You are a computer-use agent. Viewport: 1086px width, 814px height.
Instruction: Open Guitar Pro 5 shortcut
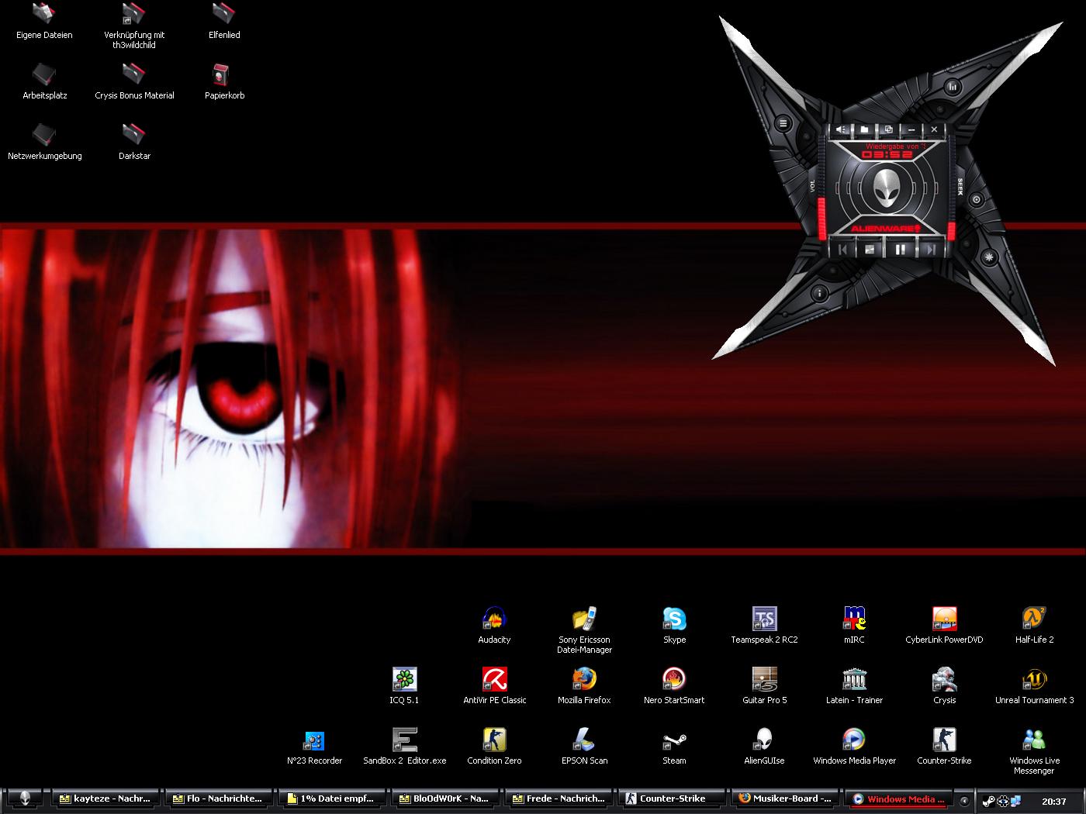point(764,685)
